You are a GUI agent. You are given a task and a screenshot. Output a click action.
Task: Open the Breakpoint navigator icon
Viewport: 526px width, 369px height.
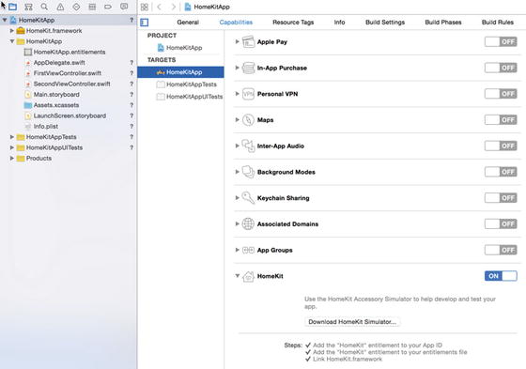click(108, 7)
